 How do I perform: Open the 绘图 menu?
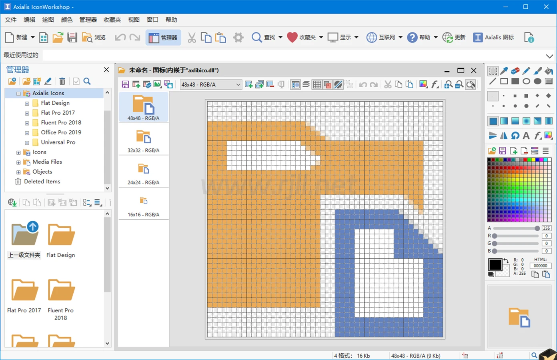point(48,20)
